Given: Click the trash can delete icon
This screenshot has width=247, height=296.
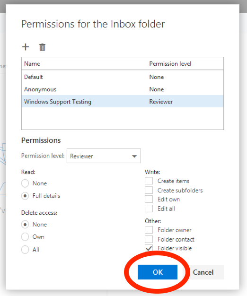Looking at the screenshot, I should coord(42,47).
